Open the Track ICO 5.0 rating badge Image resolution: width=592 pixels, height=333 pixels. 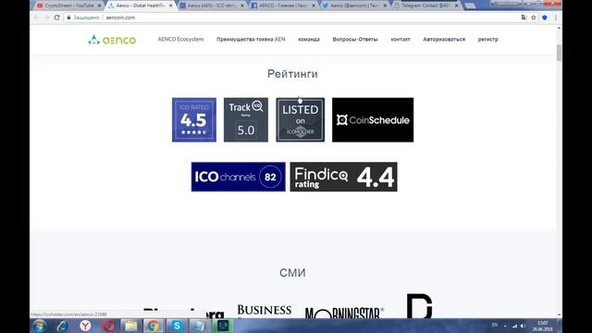[x=246, y=119]
